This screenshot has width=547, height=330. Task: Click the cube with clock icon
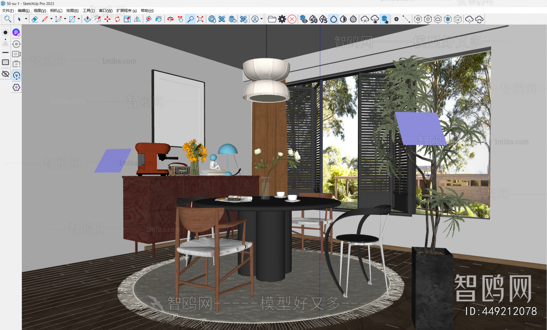tap(418, 19)
